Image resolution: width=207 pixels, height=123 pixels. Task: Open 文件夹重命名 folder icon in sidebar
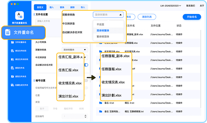[12, 42]
